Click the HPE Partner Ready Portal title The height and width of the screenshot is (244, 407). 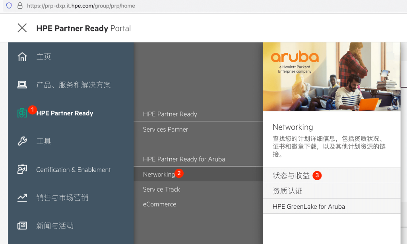pyautogui.click(x=83, y=28)
